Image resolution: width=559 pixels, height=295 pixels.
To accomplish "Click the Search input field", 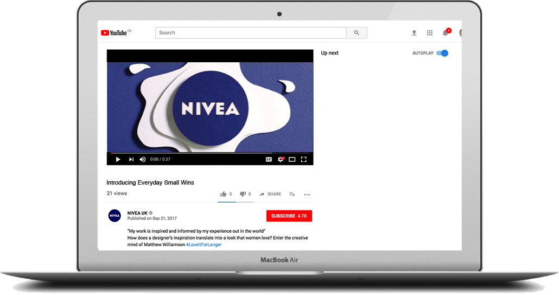I will click(x=251, y=32).
